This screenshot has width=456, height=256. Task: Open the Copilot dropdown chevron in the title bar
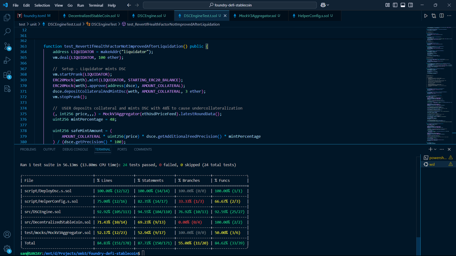click(x=328, y=5)
